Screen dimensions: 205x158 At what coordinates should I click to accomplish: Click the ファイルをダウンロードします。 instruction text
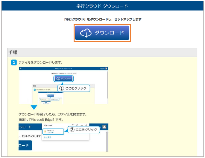[41, 62]
